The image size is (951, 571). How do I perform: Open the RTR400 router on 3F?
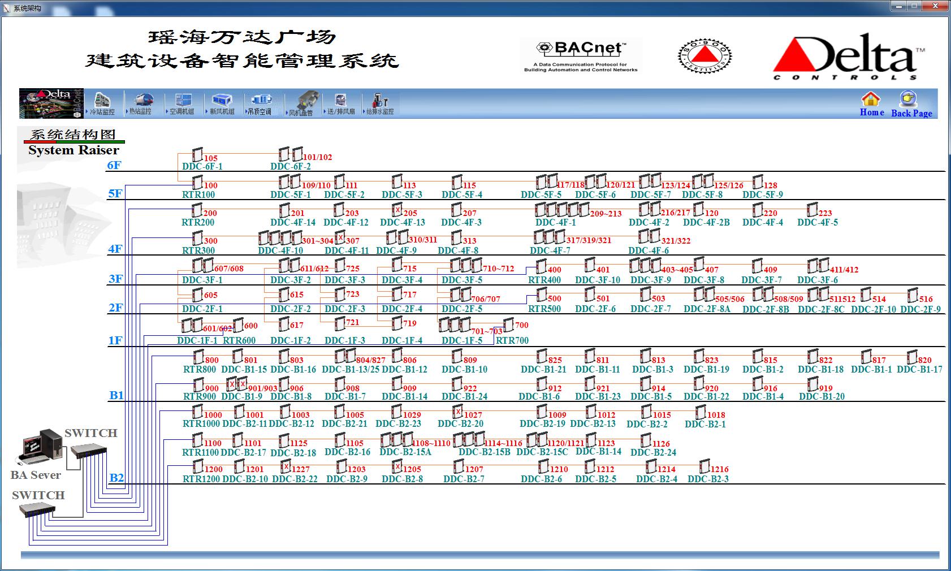point(541,266)
